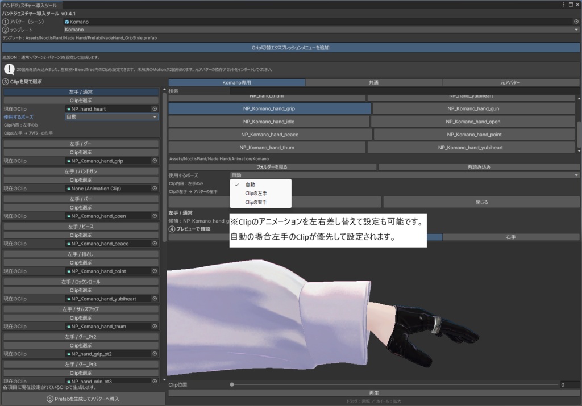Open object picker beside None (Animation Clip)
582x406 pixels.
click(x=155, y=189)
